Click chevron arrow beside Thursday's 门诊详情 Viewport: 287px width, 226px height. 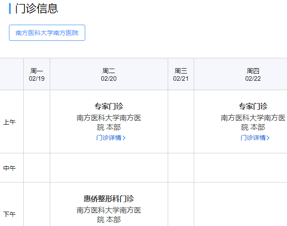click(x=268, y=138)
